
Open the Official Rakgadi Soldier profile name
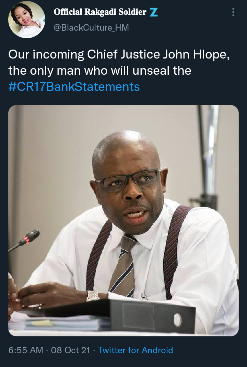(100, 12)
